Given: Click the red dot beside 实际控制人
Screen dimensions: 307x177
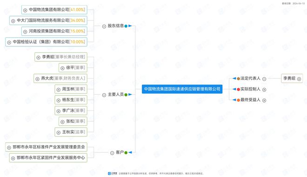Looking at the screenshot, I should 238,89.
